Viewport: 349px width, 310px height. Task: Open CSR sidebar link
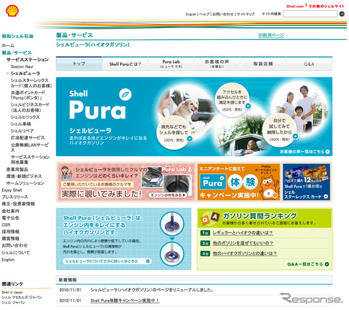click(x=6, y=225)
